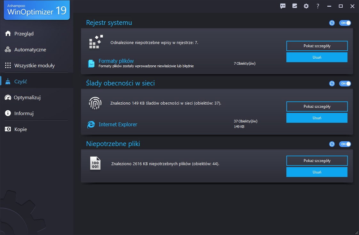The width and height of the screenshot is (359, 235).
Task: Open the Informuj section
Action: pos(36,114)
